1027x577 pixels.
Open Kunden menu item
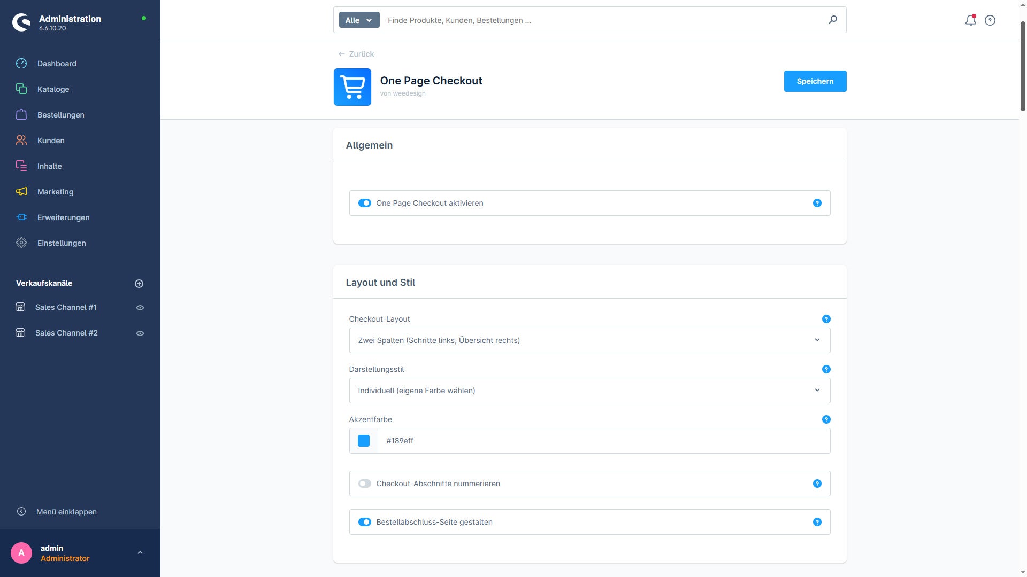coord(51,141)
